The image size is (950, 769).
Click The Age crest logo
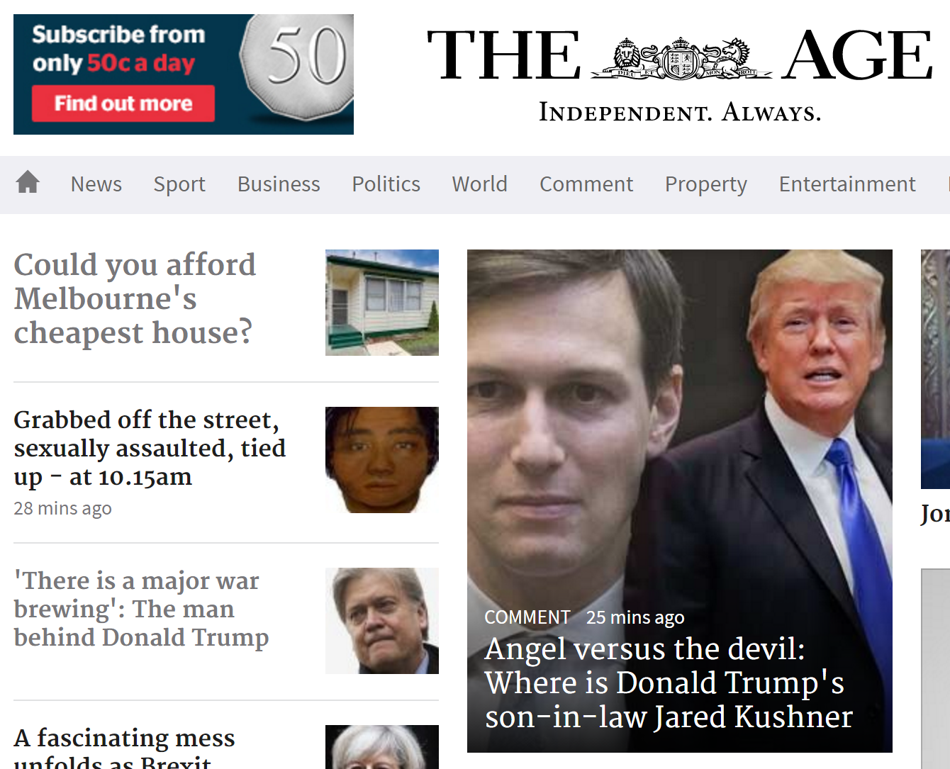click(681, 57)
